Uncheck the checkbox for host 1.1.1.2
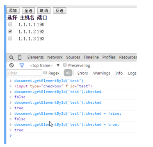Image resolution: width=153 pixels, height=147 pixels. pyautogui.click(x=10, y=31)
